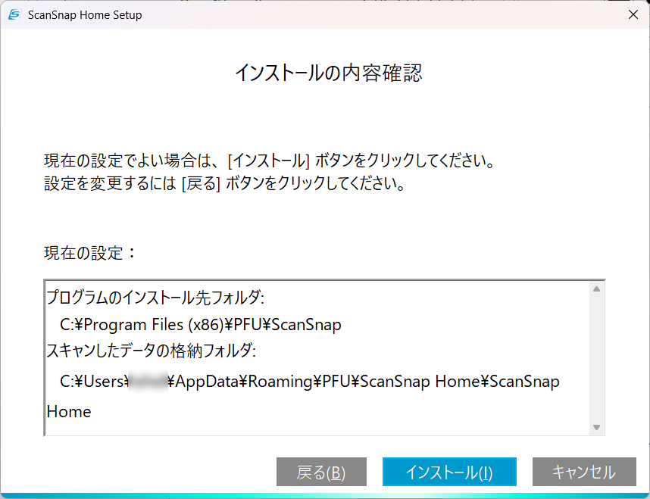The height and width of the screenshot is (499, 650).
Task: Click inside the 現在の設定 settings text box
Action: point(303,356)
